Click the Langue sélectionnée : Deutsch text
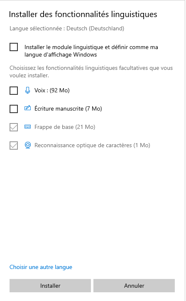This screenshot has width=186, height=301. (67, 28)
